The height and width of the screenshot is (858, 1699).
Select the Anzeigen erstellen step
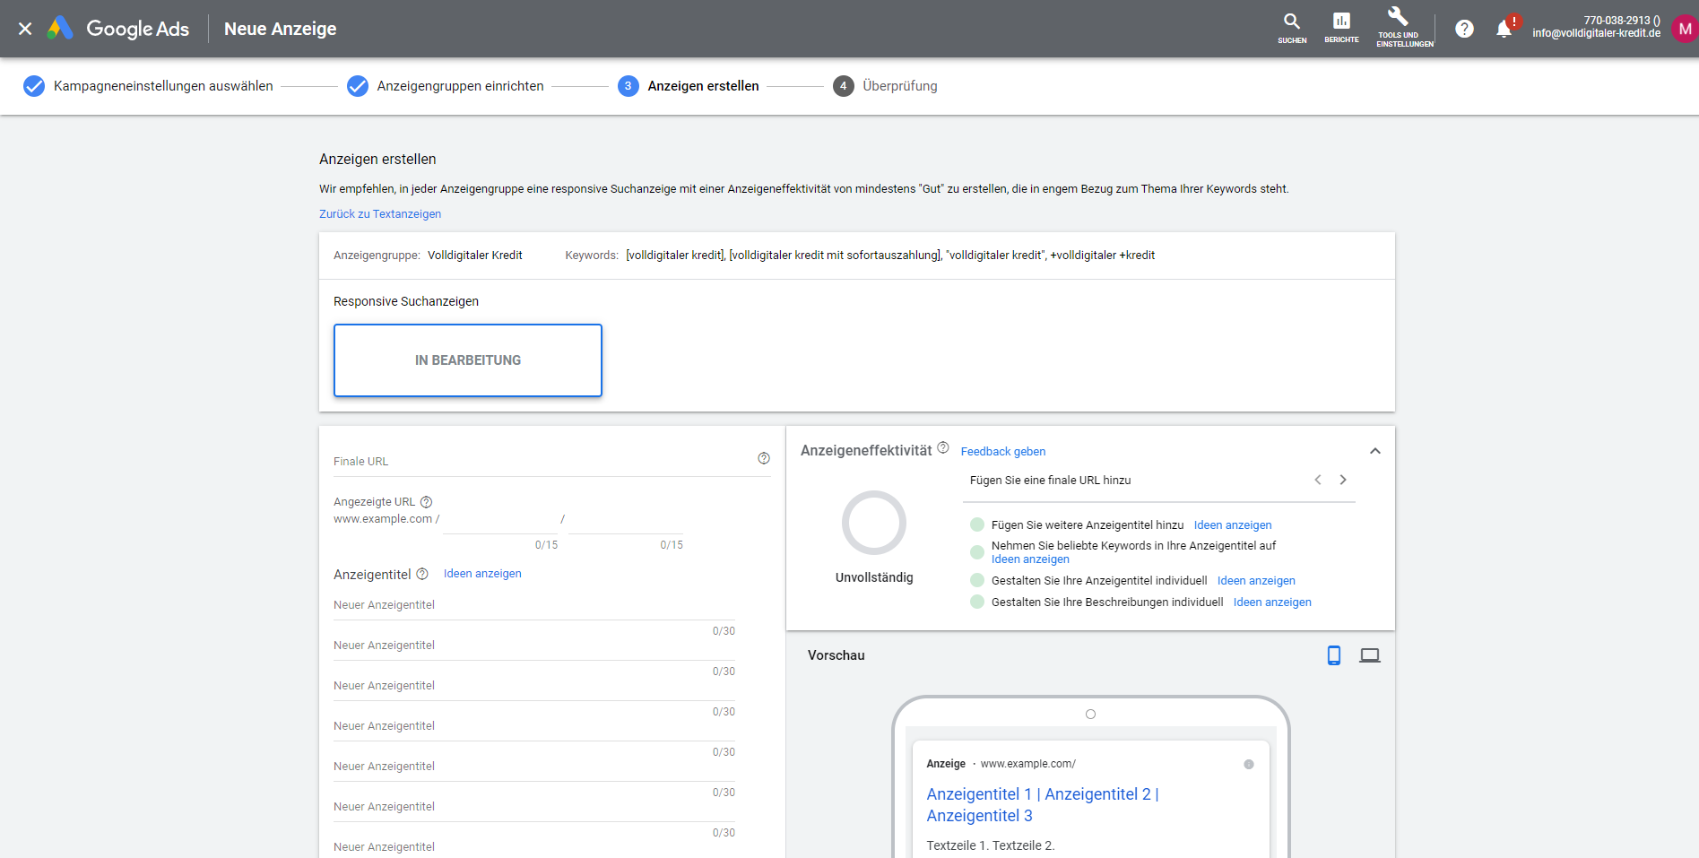[689, 86]
